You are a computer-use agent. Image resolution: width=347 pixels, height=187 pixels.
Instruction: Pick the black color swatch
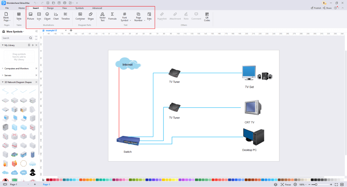(x=312, y=180)
